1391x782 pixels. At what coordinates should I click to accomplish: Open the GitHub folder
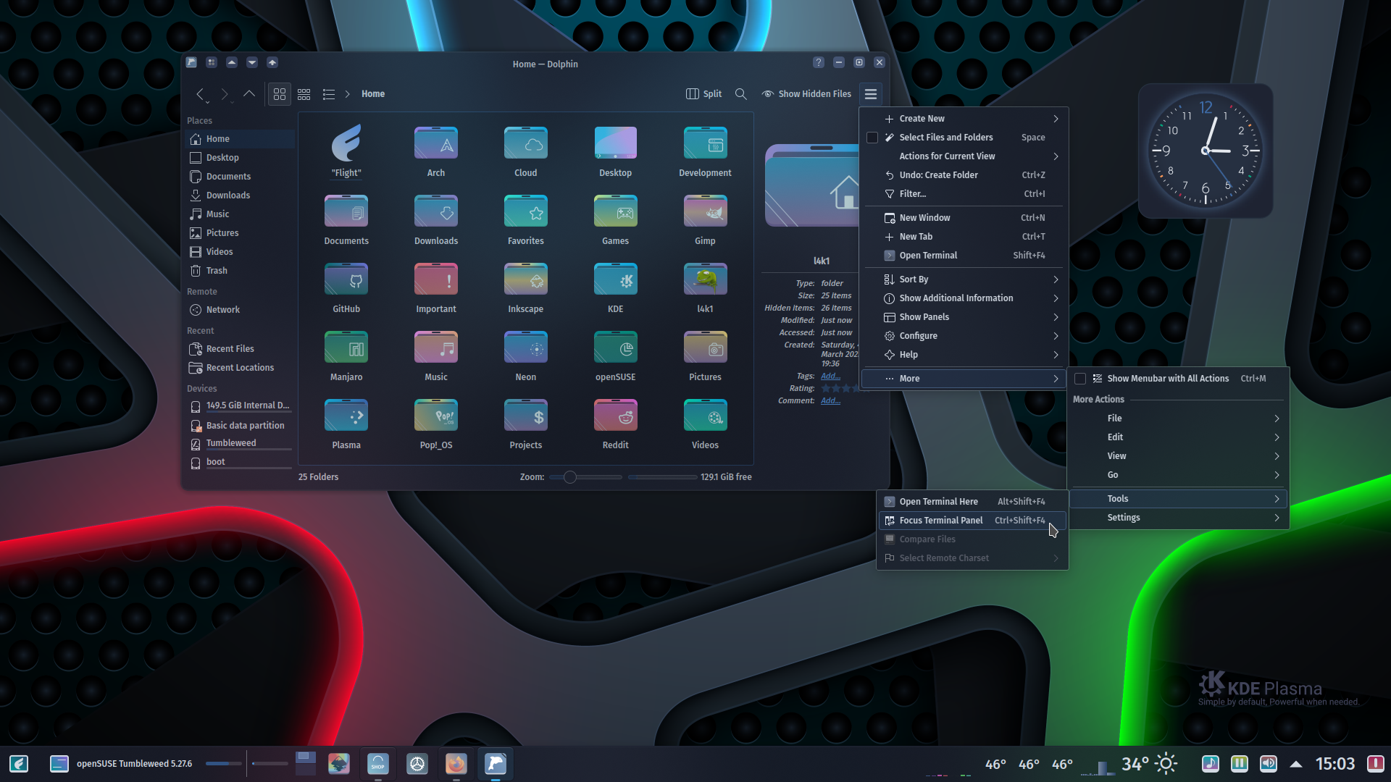[x=346, y=288]
